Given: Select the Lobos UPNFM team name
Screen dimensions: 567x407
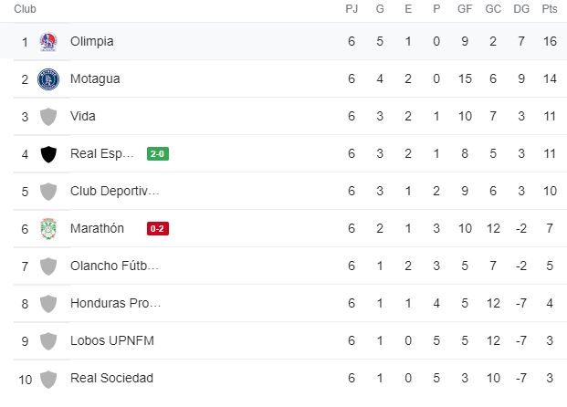Looking at the screenshot, I should [x=112, y=341].
